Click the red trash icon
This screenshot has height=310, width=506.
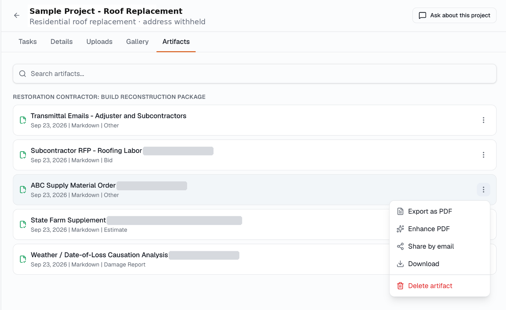coord(400,286)
